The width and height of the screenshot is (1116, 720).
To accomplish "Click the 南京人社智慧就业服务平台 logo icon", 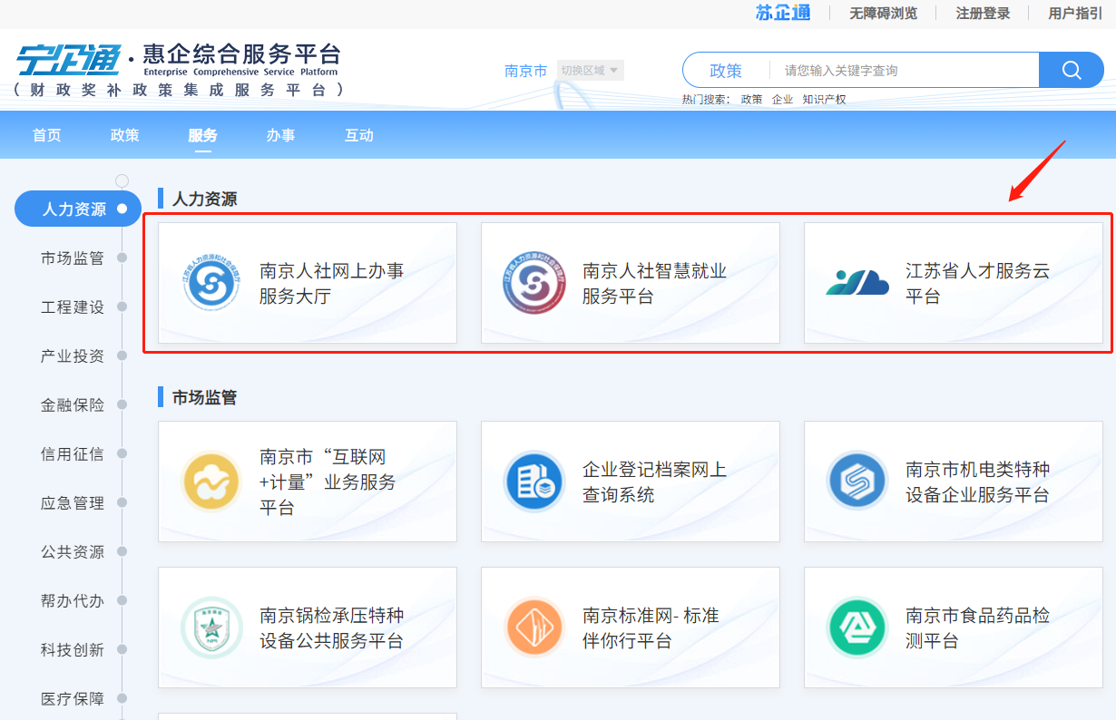I will [x=534, y=283].
